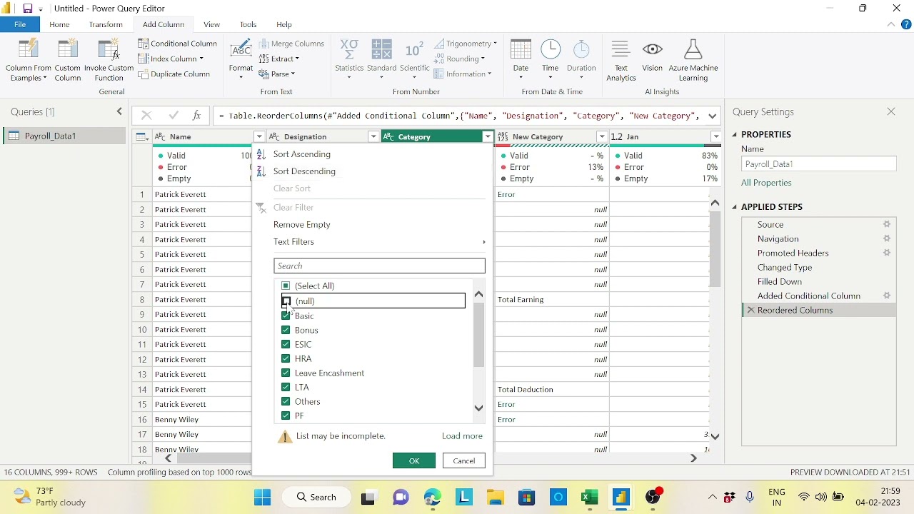Expand the formula bar
Image resolution: width=914 pixels, height=514 pixels.
coord(713,116)
